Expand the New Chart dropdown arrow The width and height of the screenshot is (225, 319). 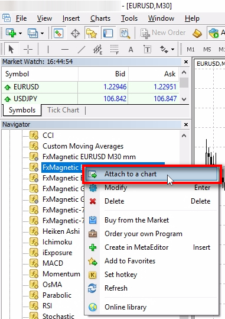pyautogui.click(x=20, y=33)
